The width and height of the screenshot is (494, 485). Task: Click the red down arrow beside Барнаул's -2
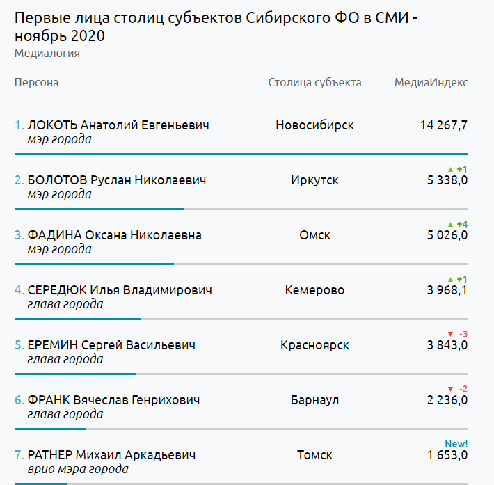(450, 389)
